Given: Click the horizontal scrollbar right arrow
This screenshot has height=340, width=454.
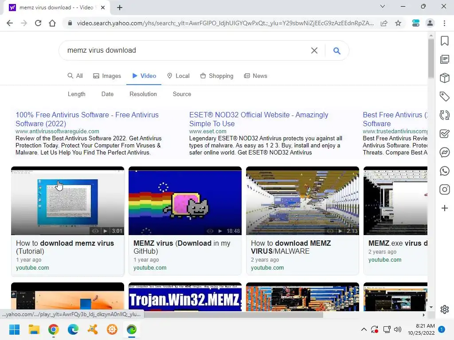Looking at the screenshot, I should 424,315.
